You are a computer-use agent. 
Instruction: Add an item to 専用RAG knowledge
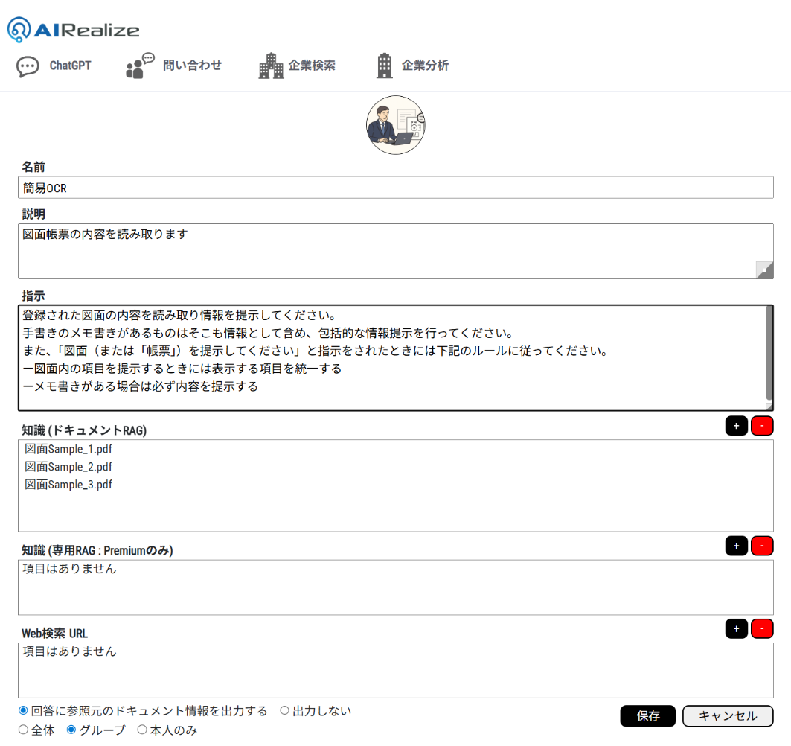click(736, 546)
